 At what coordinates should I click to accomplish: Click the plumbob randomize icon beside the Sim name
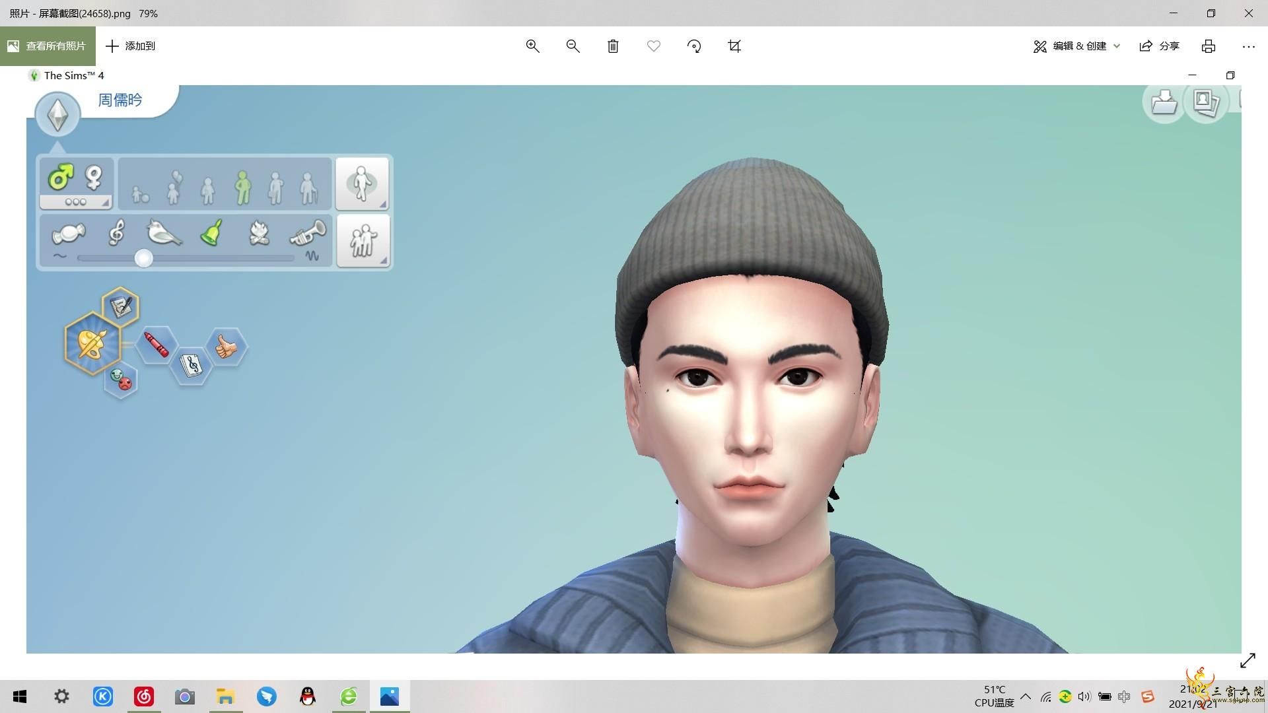tap(58, 115)
